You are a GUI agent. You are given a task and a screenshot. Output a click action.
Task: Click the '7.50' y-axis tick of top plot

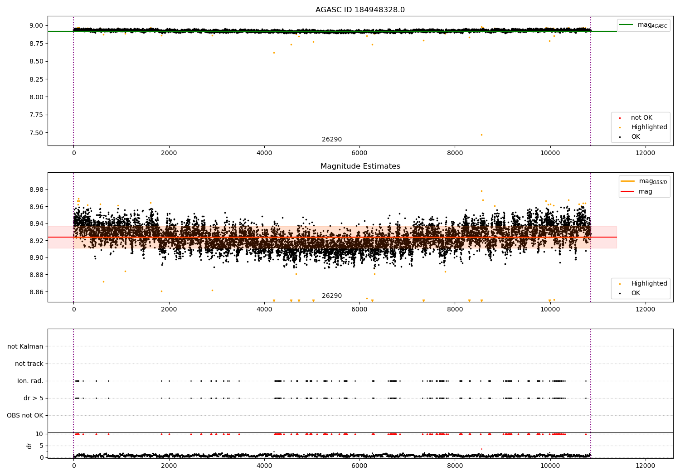[37, 133]
